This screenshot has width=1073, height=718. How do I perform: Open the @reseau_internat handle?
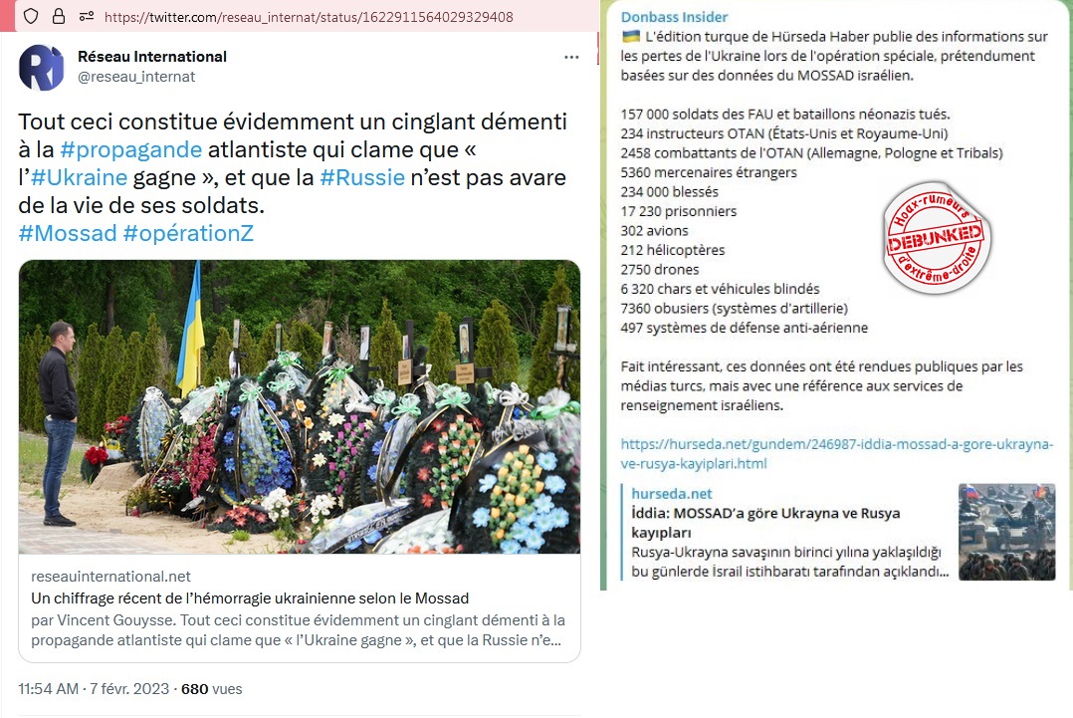pyautogui.click(x=136, y=77)
